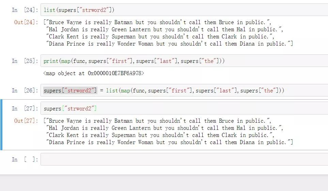Select the empty In [ ] prompt
The height and width of the screenshot is (191, 328).
pos(25,159)
